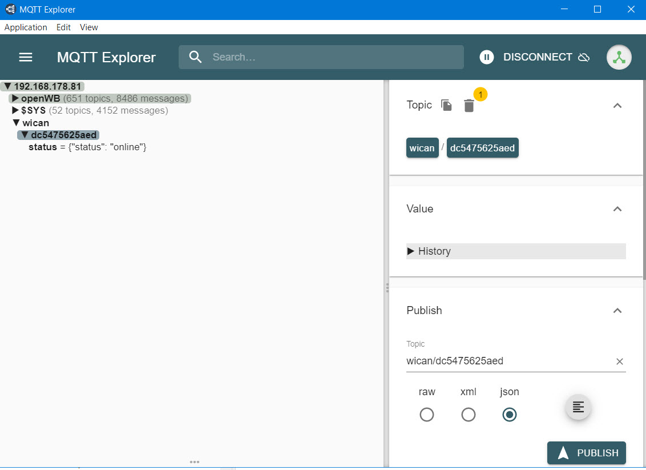
Task: Select the xml format radio button
Action: [x=468, y=415]
